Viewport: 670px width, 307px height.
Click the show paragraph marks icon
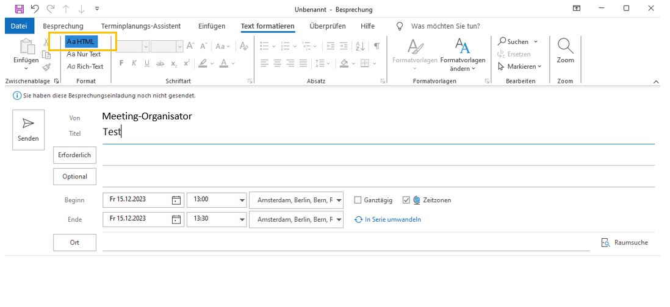tap(376, 46)
